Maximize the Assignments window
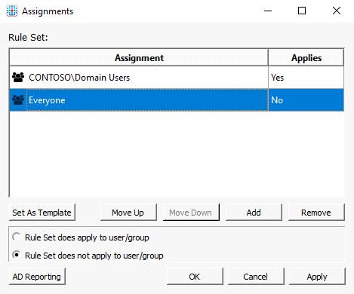Viewport: 354px width, 294px height. tap(302, 11)
